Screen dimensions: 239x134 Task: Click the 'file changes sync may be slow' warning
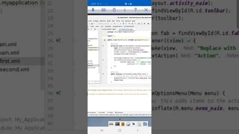pyautogui.click(x=100, y=90)
